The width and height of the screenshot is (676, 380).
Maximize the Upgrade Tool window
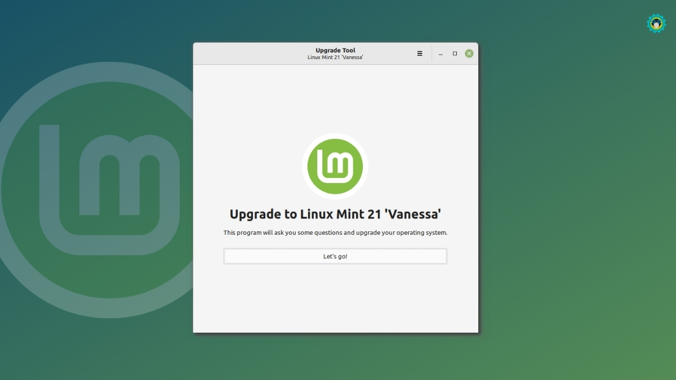coord(455,53)
